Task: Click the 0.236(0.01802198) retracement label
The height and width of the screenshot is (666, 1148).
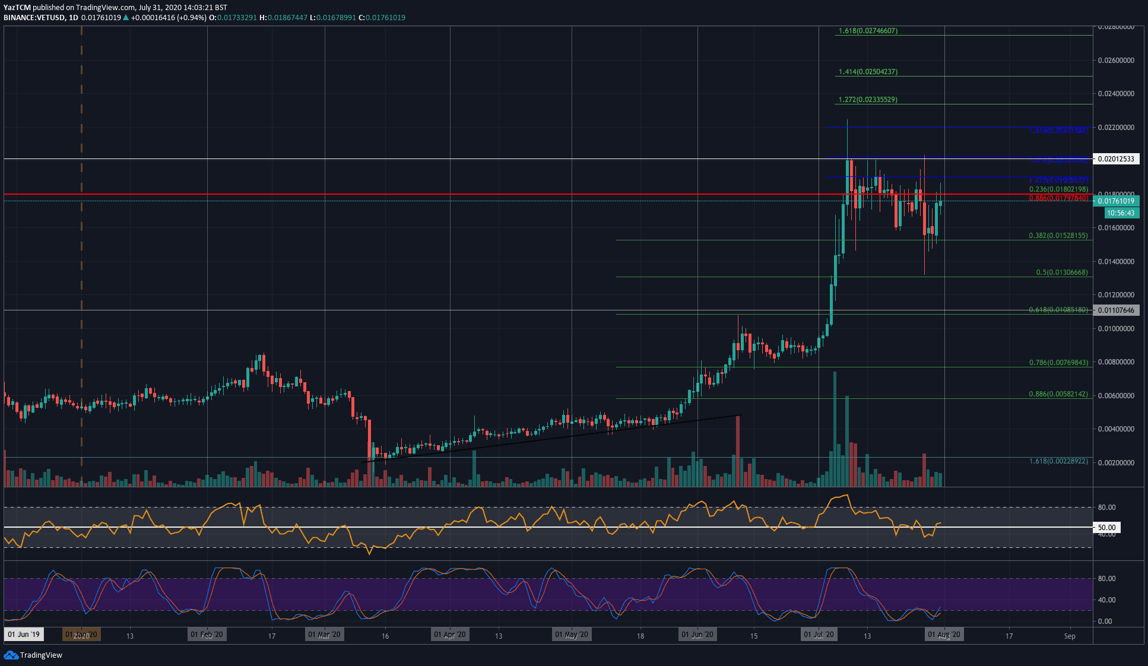Action: 1058,189
